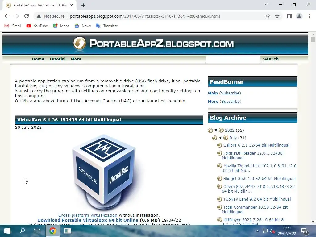The height and width of the screenshot is (237, 316).
Task: Open the More menu item
Action: [x=76, y=59]
